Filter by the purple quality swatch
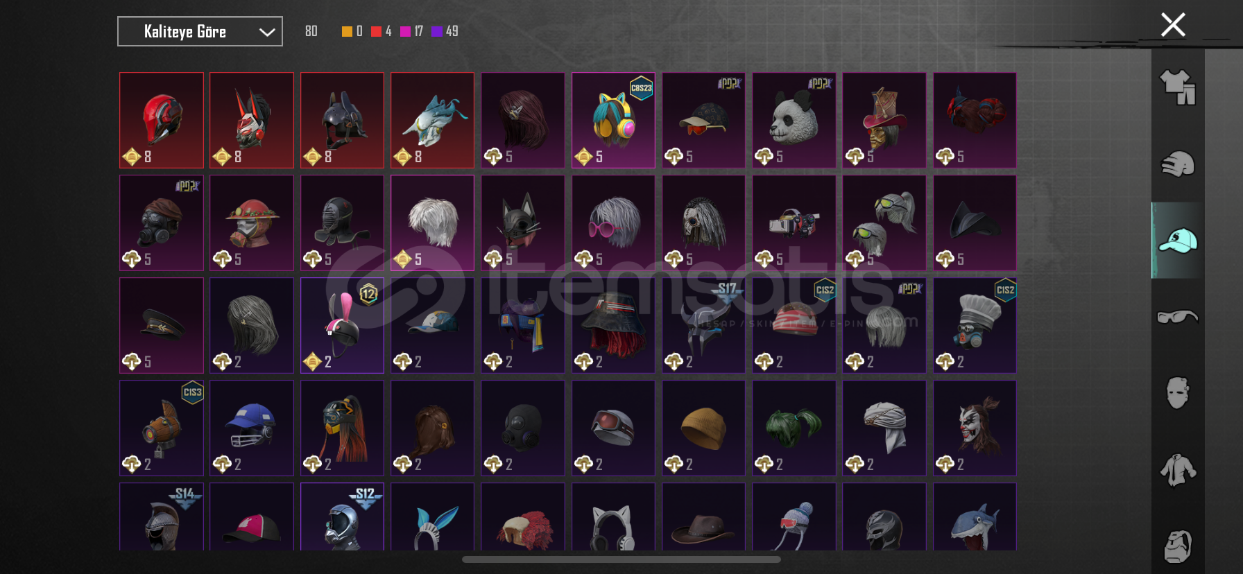 436,31
